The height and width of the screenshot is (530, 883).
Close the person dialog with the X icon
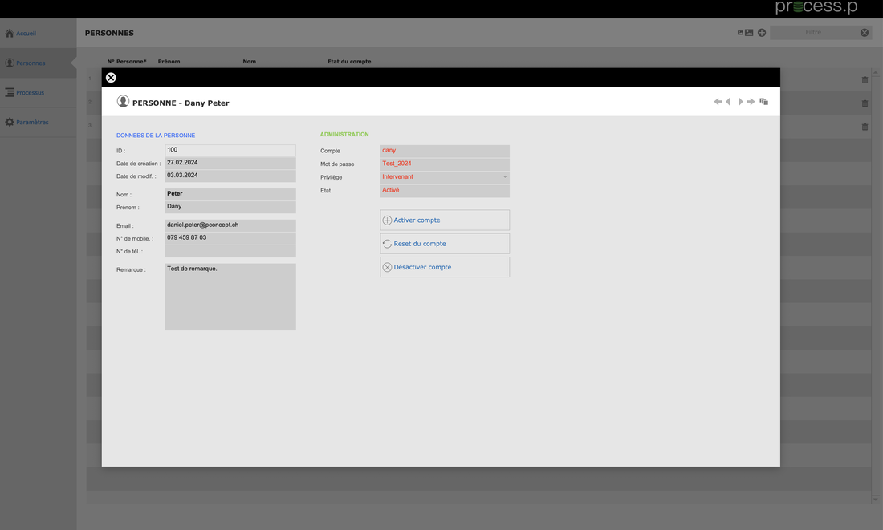[x=111, y=78]
